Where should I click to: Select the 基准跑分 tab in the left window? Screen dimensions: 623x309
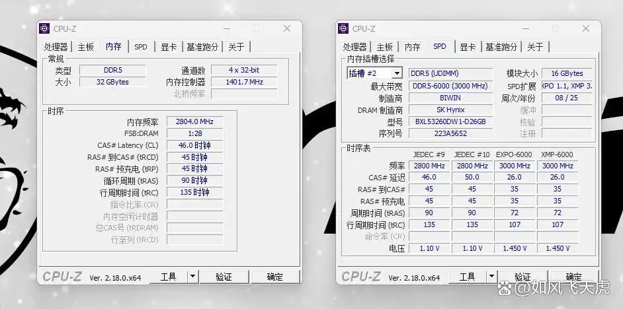pos(202,47)
